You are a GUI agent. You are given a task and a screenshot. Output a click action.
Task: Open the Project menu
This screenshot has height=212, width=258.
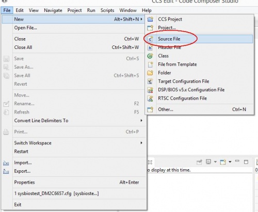pyautogui.click(x=74, y=10)
